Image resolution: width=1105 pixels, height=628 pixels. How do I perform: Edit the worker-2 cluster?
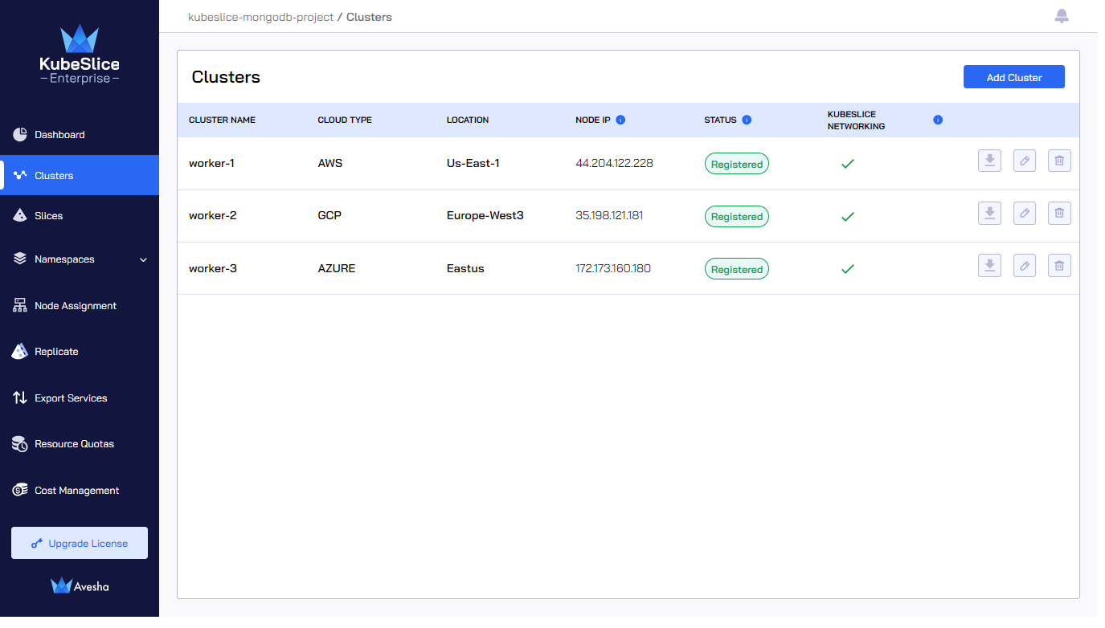[x=1025, y=213]
